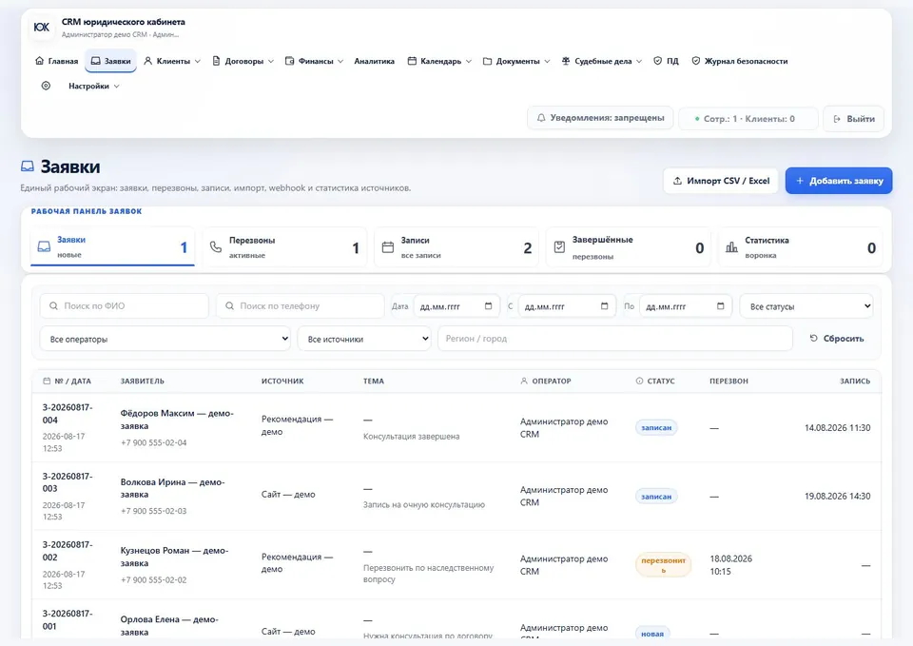This screenshot has height=646, width=913.
Task: Click record time 14.08.2026 11:30
Action: pos(837,428)
